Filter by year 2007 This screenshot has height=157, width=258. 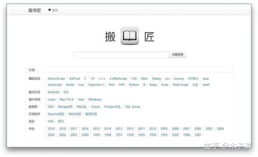(x=186, y=129)
